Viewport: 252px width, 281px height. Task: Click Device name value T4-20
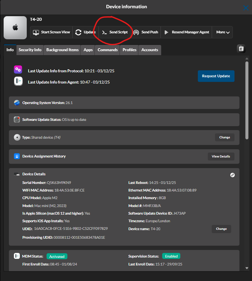point(155,229)
